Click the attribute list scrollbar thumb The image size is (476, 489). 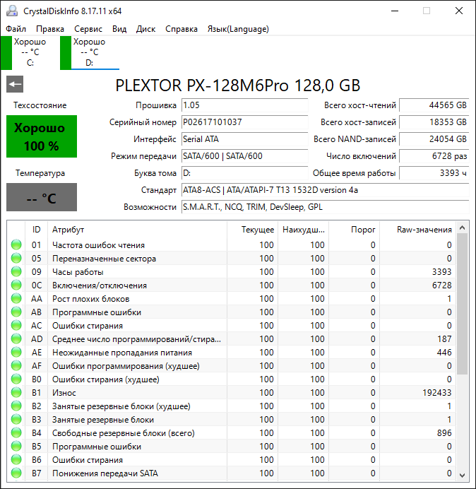pyautogui.click(x=463, y=304)
